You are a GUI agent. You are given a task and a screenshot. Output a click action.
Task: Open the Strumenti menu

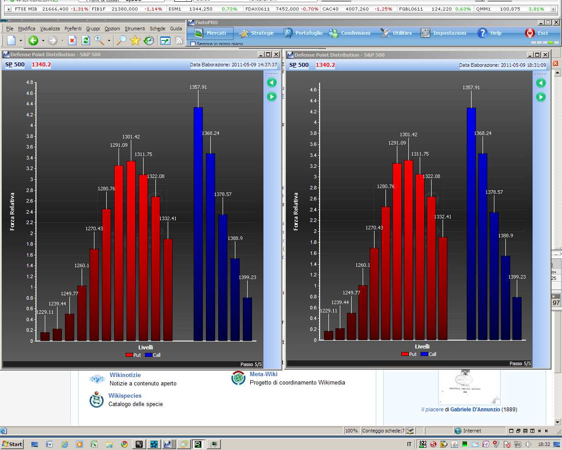pos(135,29)
